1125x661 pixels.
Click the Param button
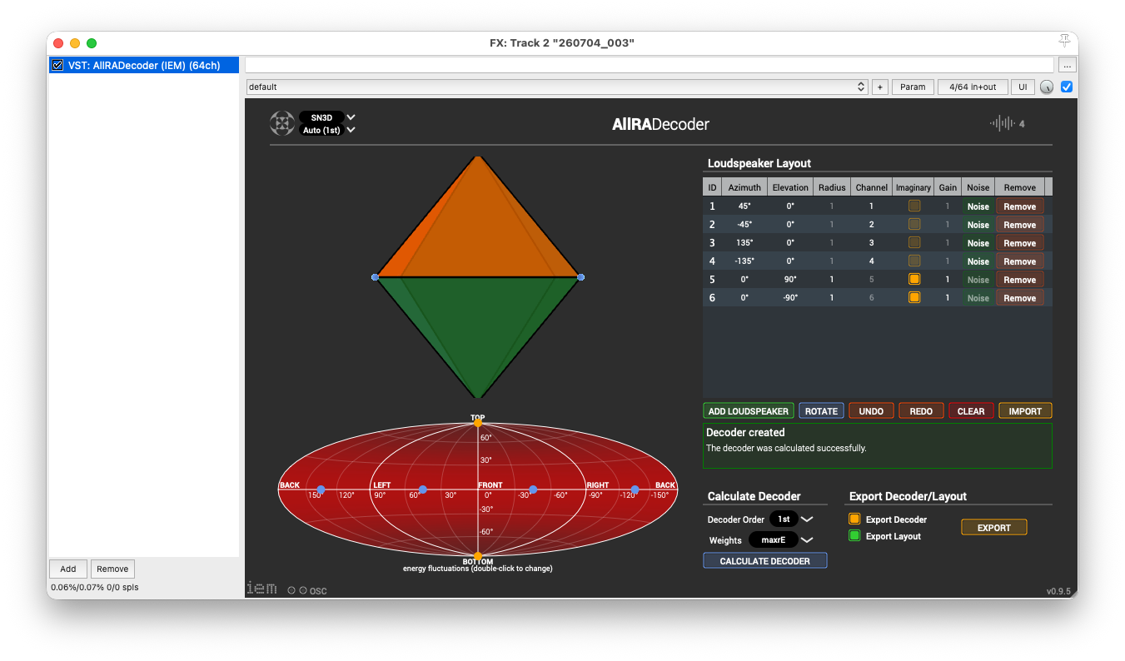[913, 87]
